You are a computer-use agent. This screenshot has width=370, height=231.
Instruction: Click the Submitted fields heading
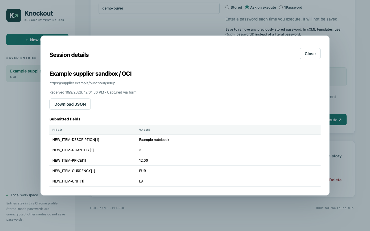pos(65,119)
